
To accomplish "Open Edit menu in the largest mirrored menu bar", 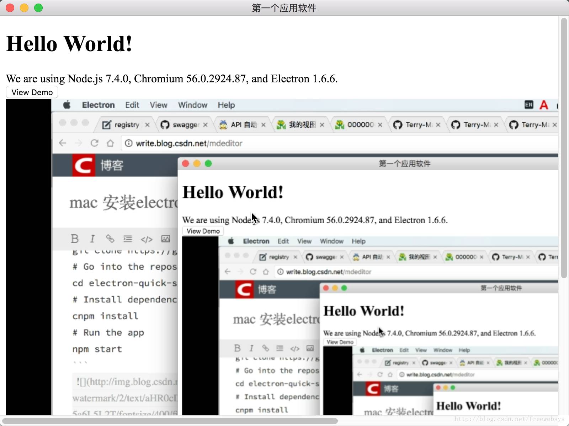I will pyautogui.click(x=132, y=105).
